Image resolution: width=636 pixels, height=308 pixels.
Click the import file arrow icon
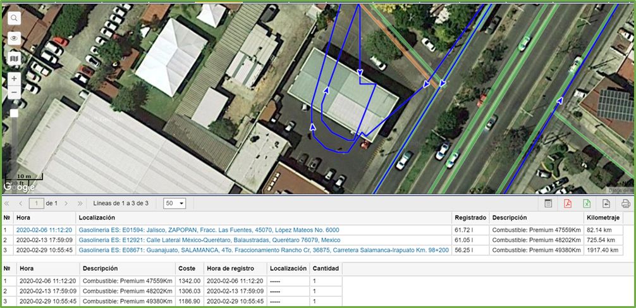pos(606,203)
